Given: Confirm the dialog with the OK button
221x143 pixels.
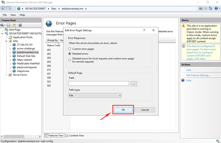Looking at the screenshot, I should [x=123, y=110].
